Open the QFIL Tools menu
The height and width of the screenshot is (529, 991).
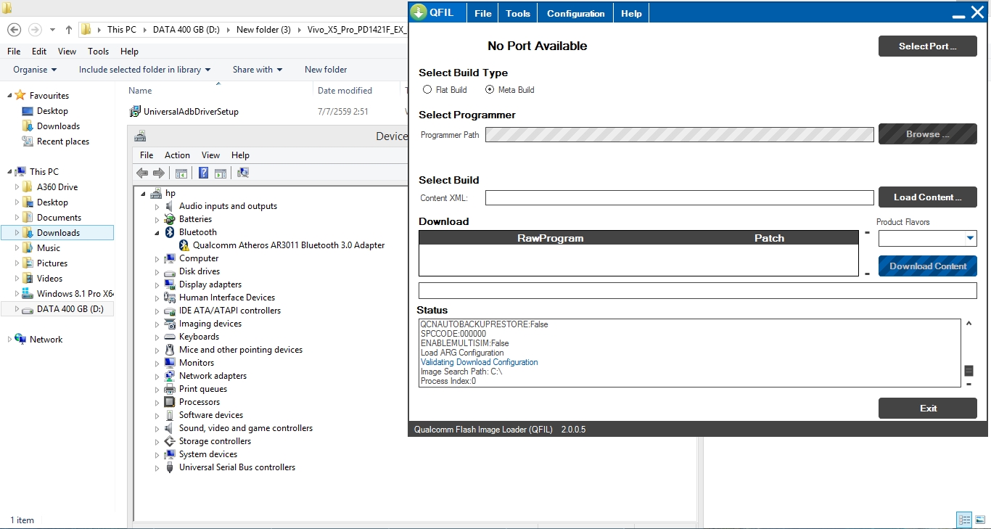[518, 13]
